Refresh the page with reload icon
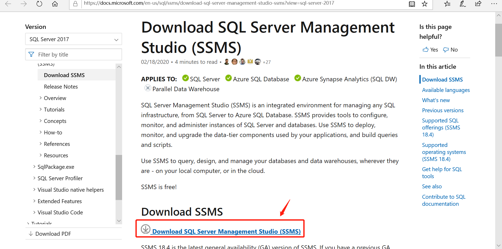Image resolution: width=502 pixels, height=249 pixels. coord(39,4)
